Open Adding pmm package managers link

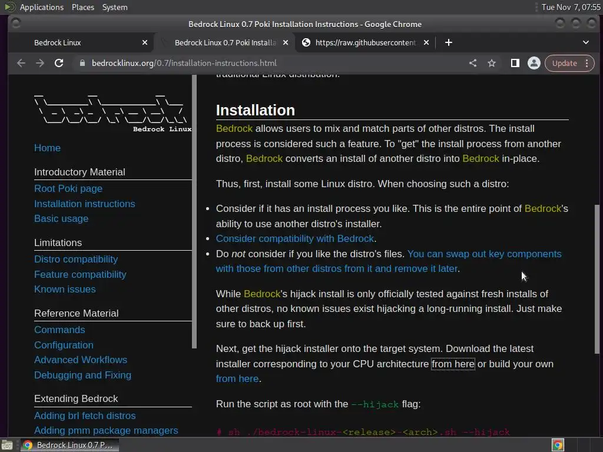coord(106,430)
